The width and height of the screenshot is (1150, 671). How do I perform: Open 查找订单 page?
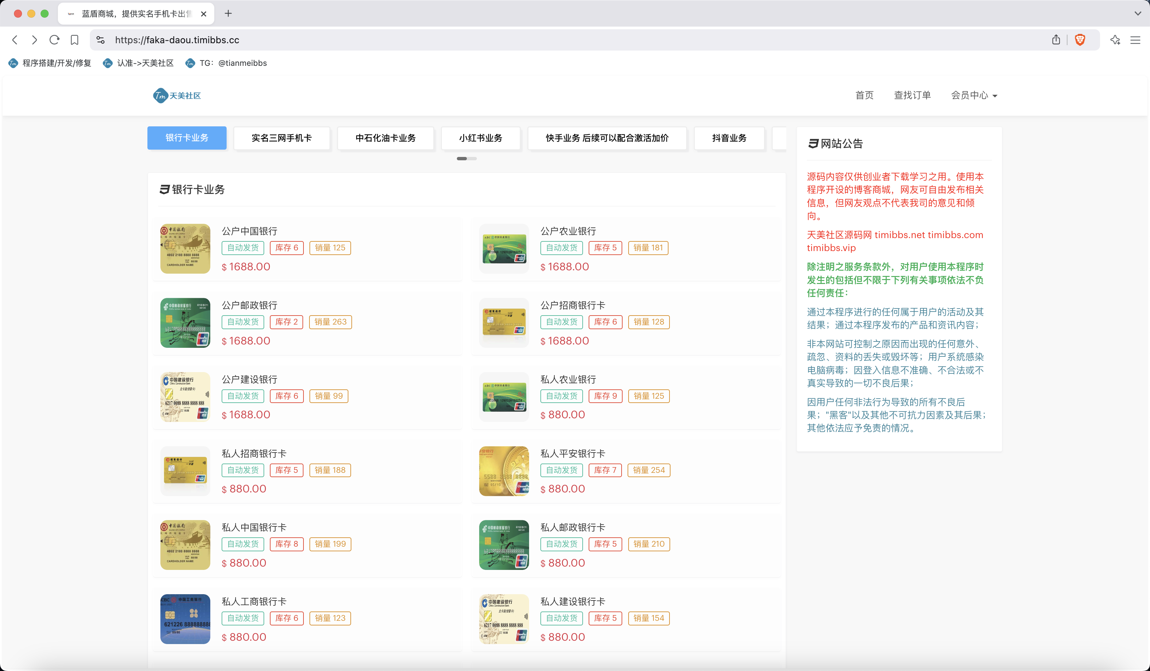point(912,95)
